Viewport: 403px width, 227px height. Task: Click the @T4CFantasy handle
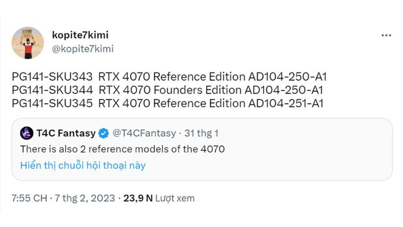(144, 133)
